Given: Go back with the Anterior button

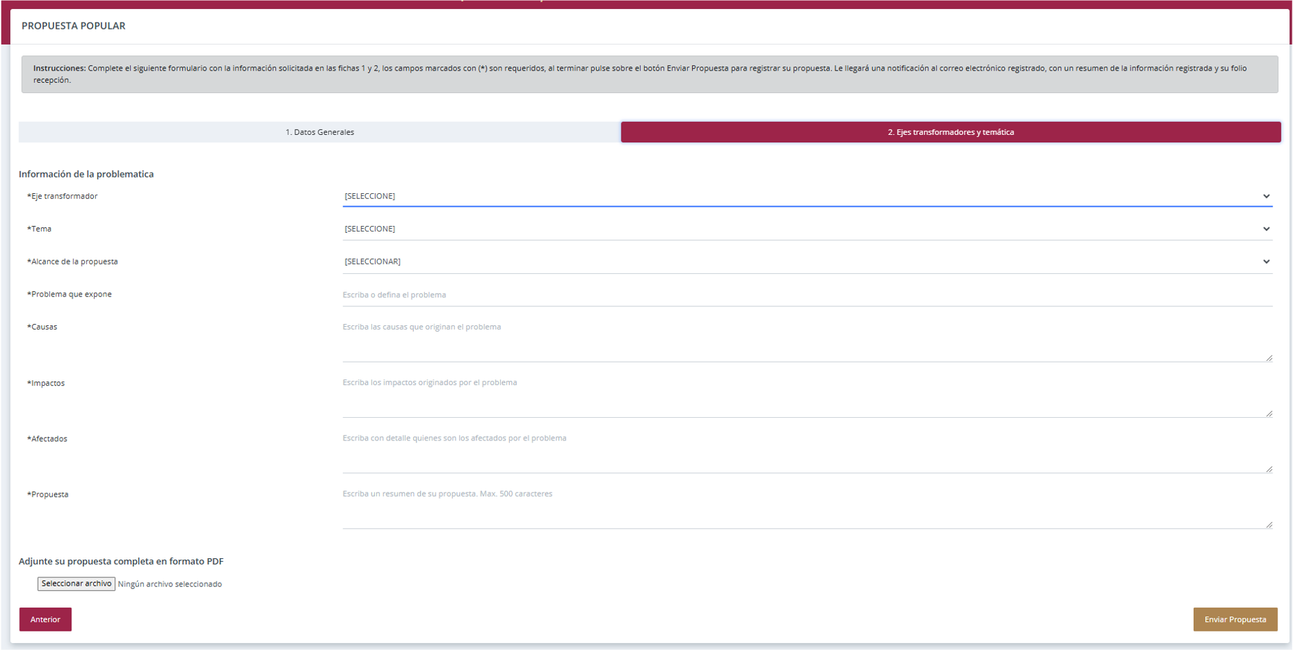Looking at the screenshot, I should coord(45,619).
